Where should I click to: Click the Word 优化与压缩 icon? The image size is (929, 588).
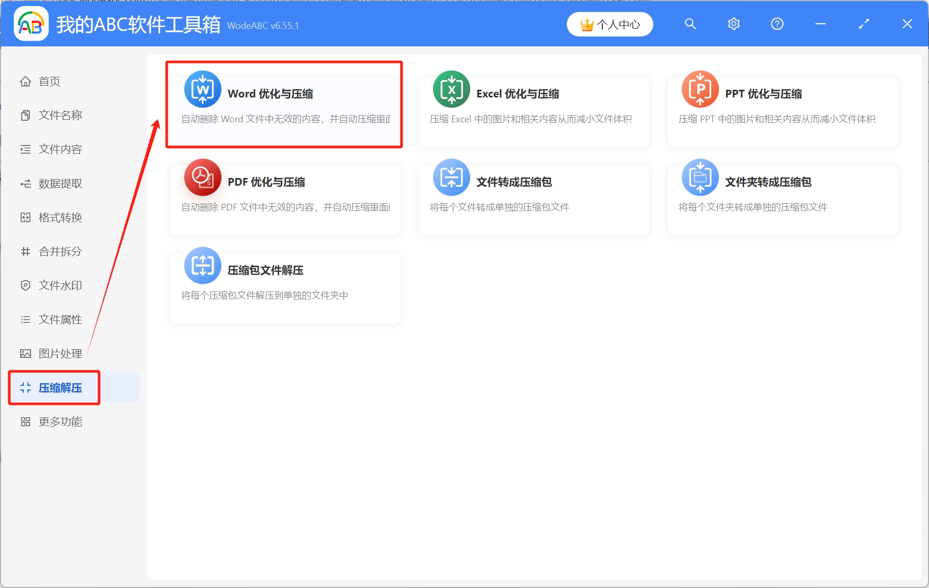click(203, 89)
